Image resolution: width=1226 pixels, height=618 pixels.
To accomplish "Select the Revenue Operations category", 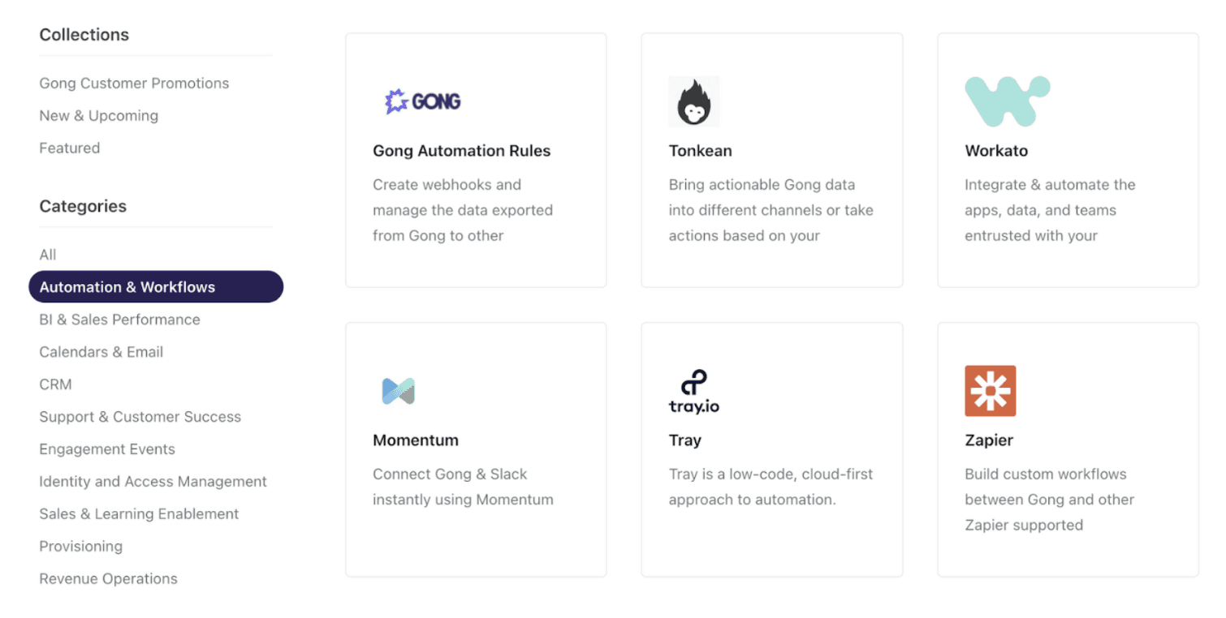I will (108, 579).
